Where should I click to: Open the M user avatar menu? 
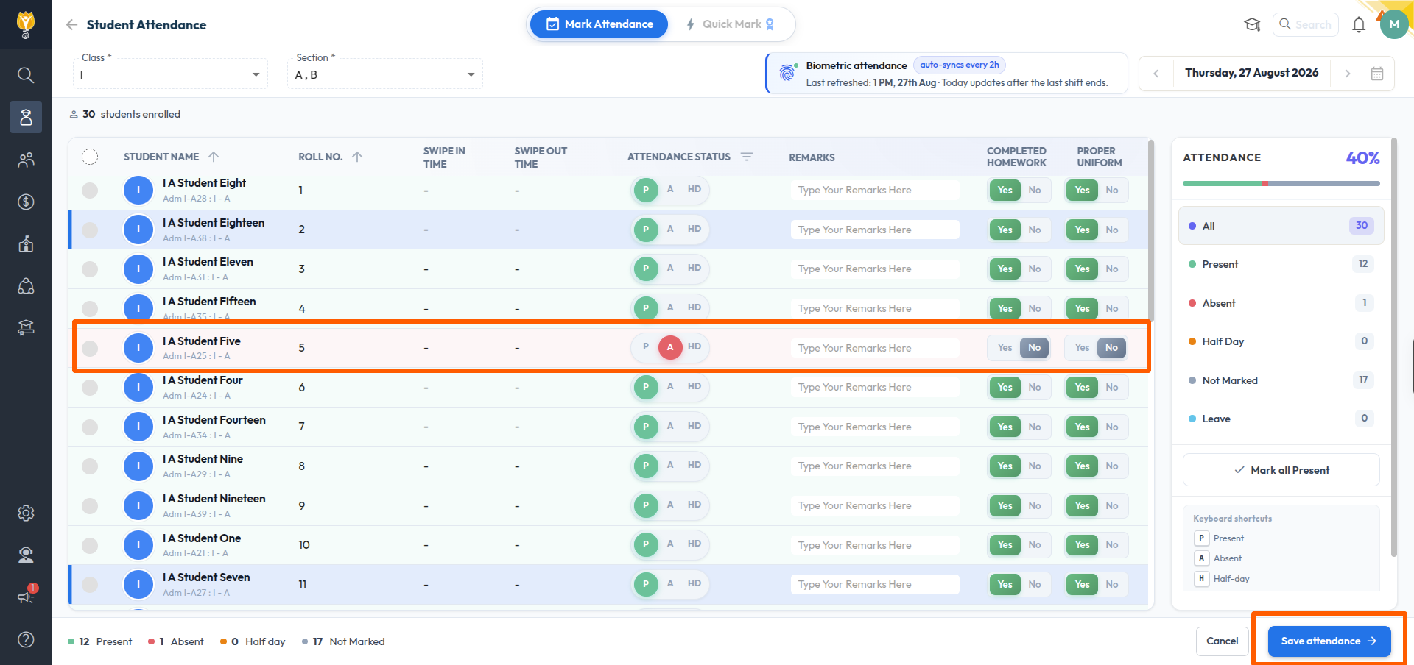(x=1394, y=24)
